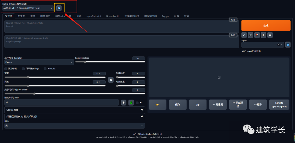The image size is (295, 143).
Task: Click the 保存 save button
Action: click(178, 104)
